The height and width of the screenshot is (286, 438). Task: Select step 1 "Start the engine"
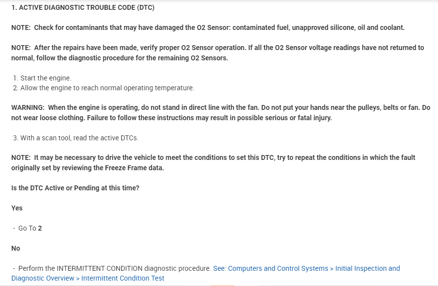[x=46, y=78]
